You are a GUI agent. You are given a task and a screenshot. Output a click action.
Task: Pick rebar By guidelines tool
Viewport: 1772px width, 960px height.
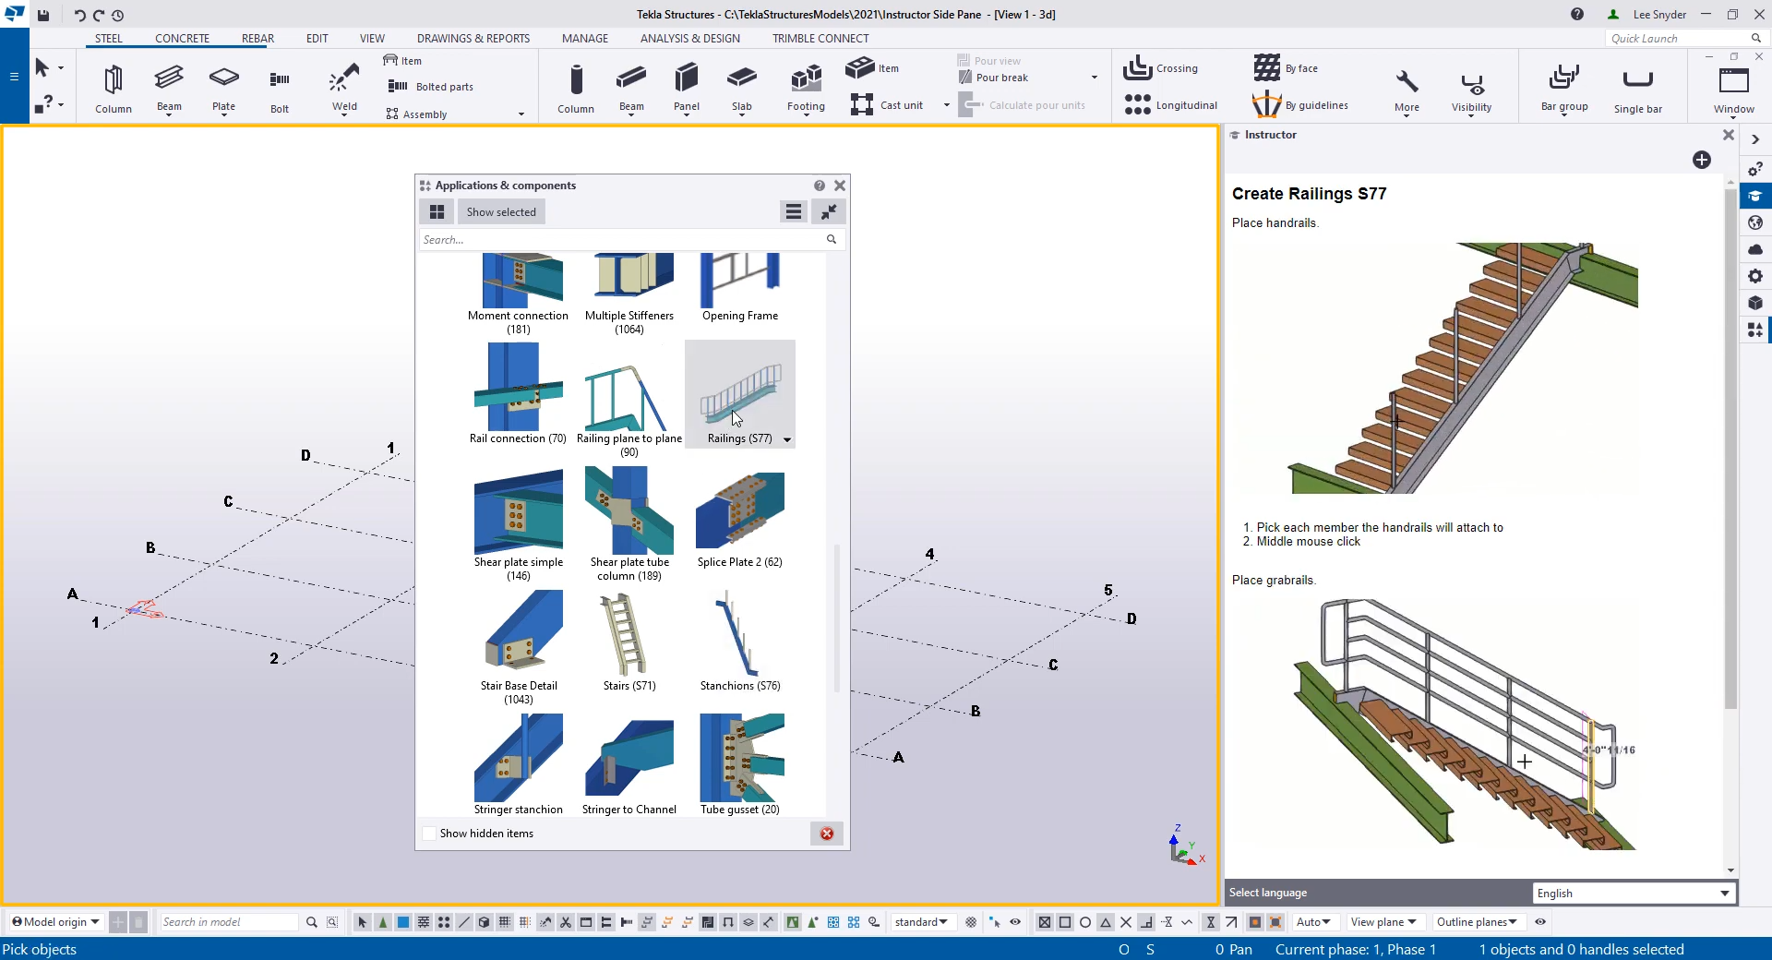1300,105
